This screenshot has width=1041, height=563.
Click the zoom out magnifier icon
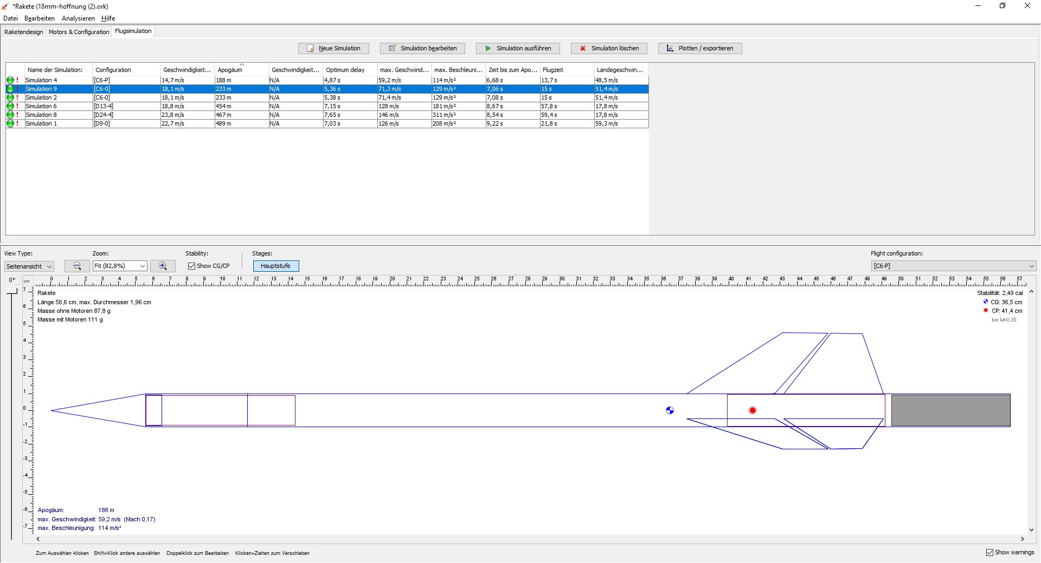tap(77, 266)
